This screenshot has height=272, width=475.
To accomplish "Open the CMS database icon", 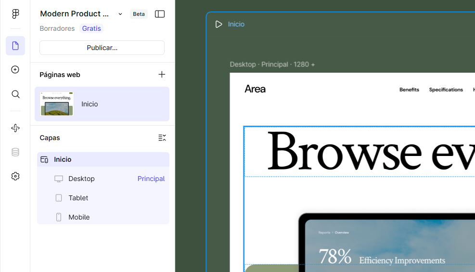I will [15, 152].
